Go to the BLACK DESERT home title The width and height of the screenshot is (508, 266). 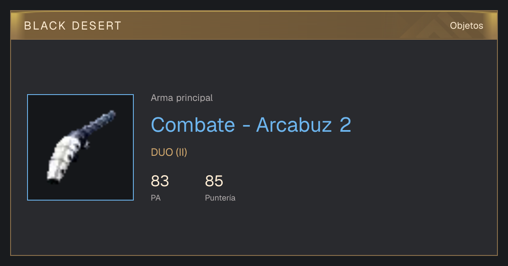tap(73, 26)
